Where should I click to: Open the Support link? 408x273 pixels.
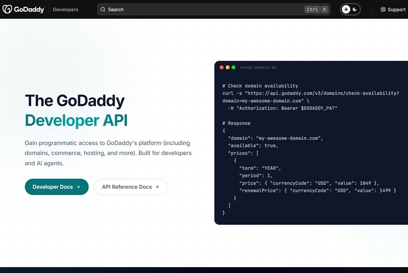pos(393,9)
